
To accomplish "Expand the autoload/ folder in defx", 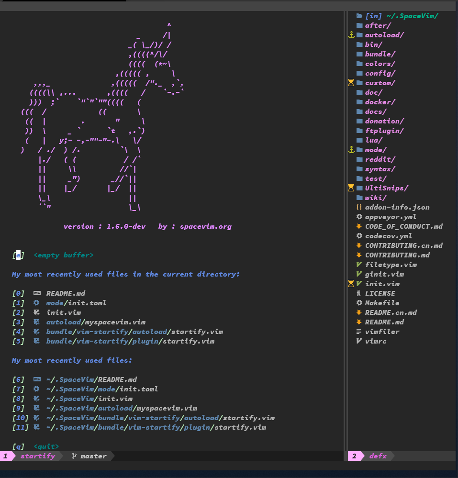I will [384, 35].
